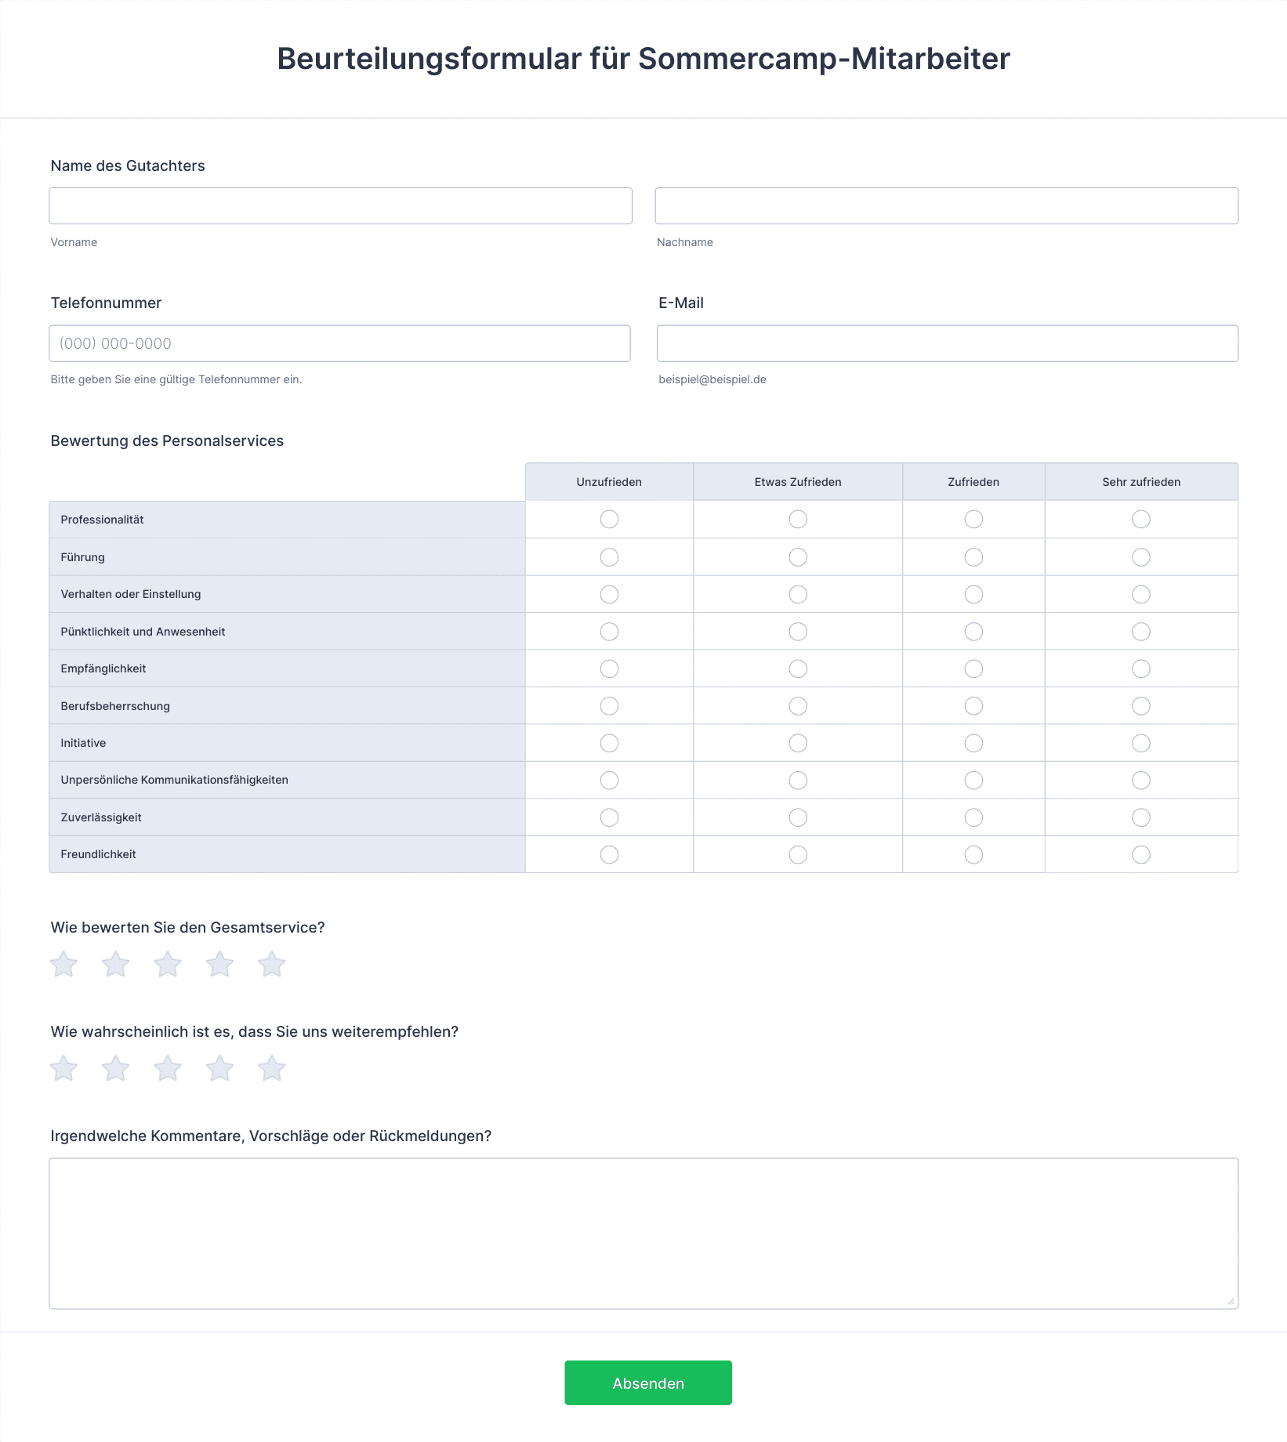Select Zufrieden for Berufsbeherrschung
Image resolution: width=1287 pixels, height=1442 pixels.
pyautogui.click(x=973, y=706)
